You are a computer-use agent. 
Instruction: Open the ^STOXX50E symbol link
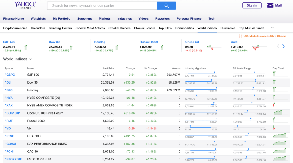[13, 159]
